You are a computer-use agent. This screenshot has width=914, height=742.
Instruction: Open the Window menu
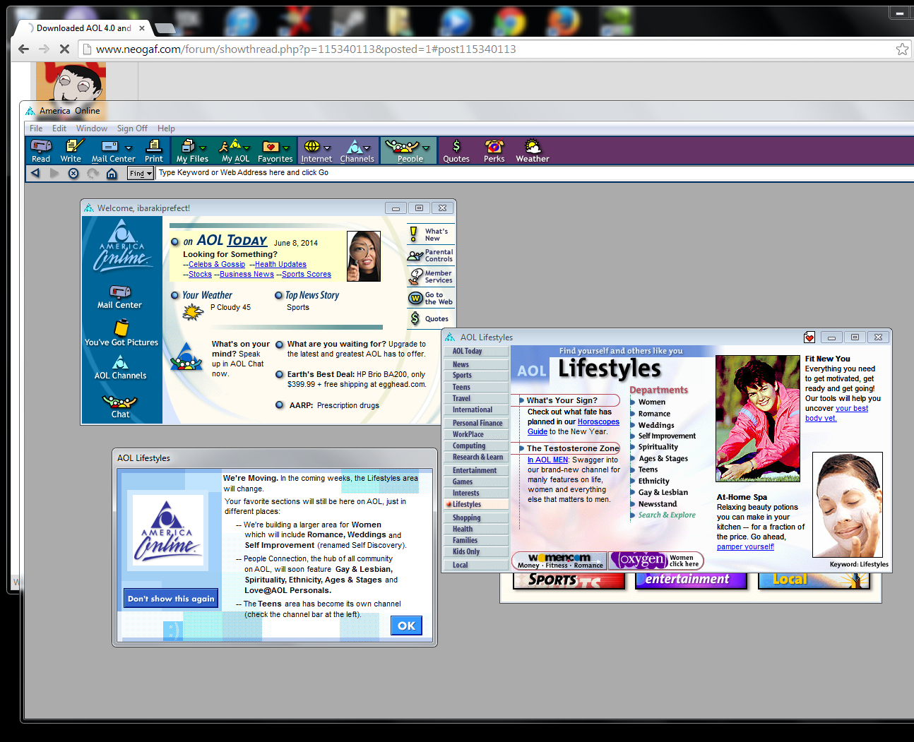[x=92, y=128]
